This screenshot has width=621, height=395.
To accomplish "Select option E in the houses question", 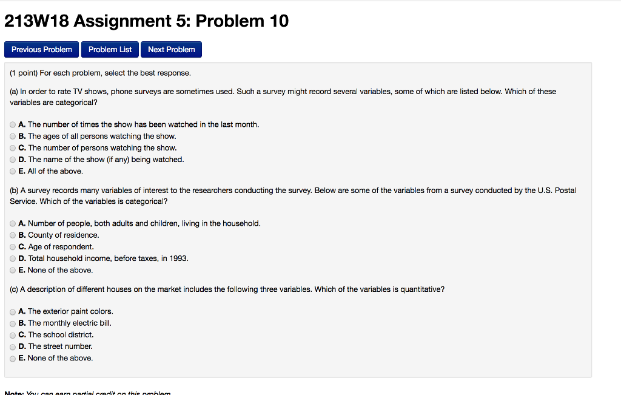I will point(12,358).
